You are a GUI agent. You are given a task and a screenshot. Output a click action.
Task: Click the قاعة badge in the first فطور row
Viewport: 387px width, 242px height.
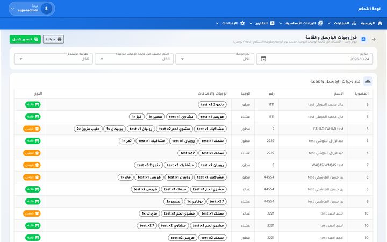pos(33,104)
